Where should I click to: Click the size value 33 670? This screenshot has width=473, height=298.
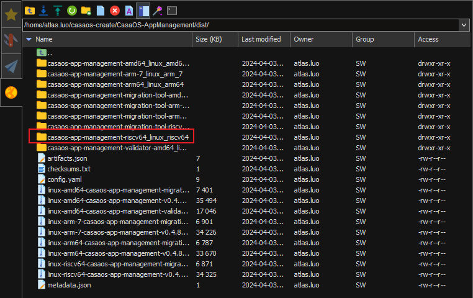tap(206, 254)
